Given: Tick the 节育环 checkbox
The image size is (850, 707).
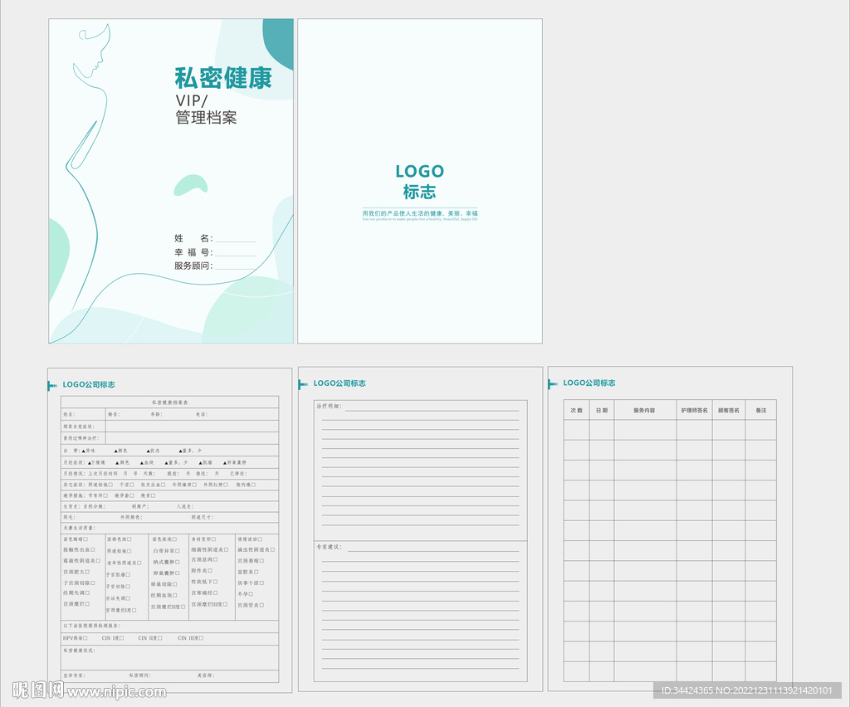Looking at the screenshot, I should tap(106, 495).
